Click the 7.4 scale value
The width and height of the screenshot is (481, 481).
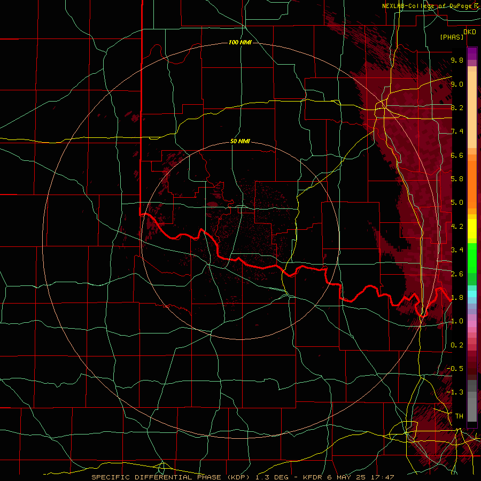(x=457, y=131)
